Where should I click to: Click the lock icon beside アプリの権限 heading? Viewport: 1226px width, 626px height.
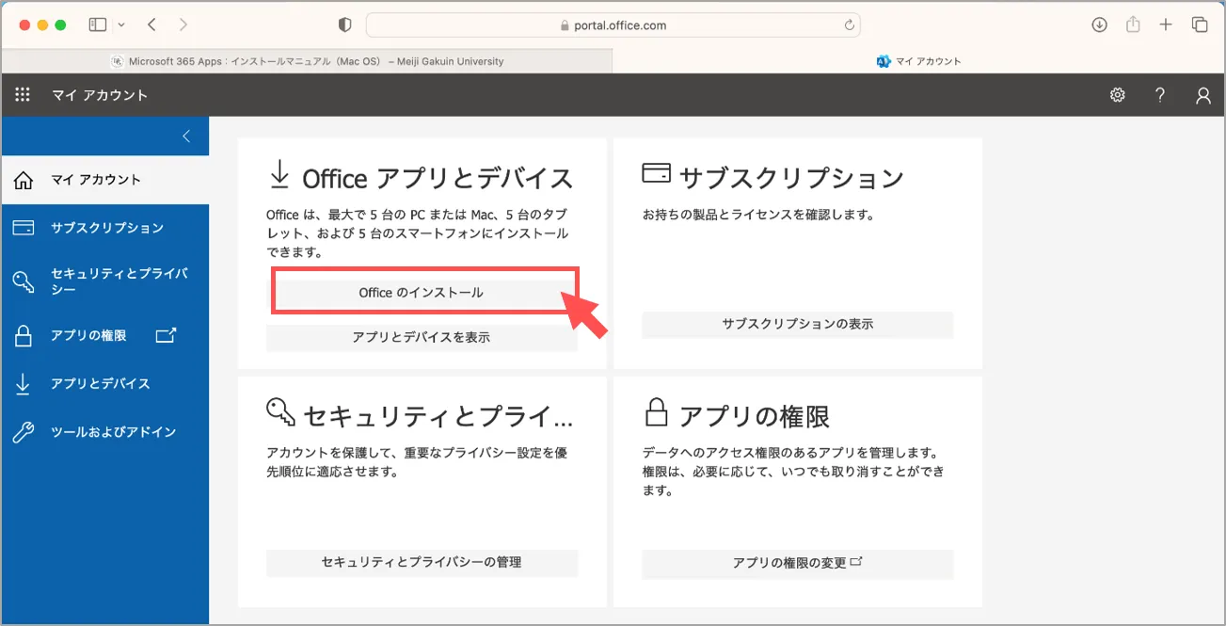tap(656, 411)
